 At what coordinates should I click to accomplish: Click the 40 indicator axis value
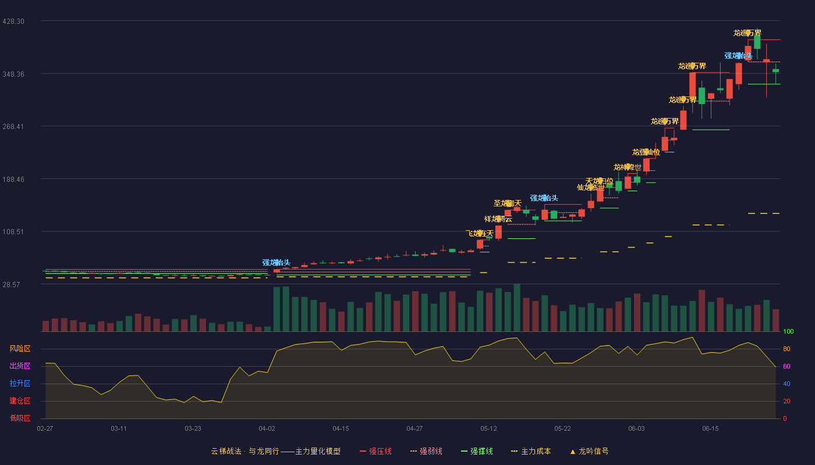[786, 384]
